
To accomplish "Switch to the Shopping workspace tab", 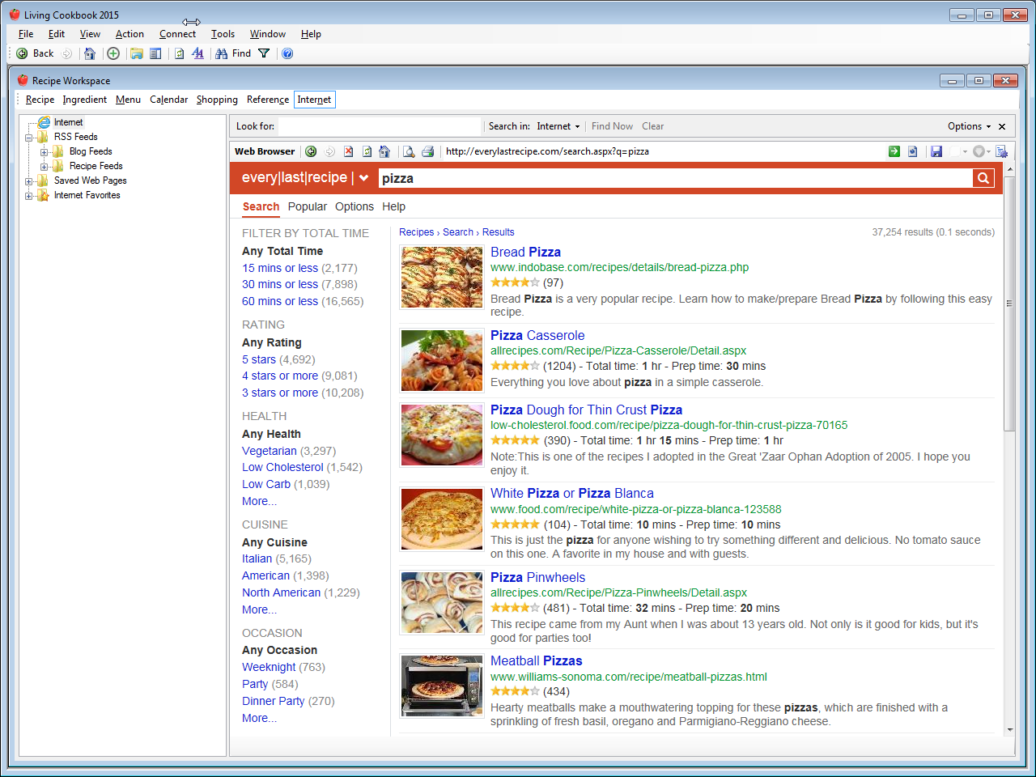I will [x=217, y=100].
